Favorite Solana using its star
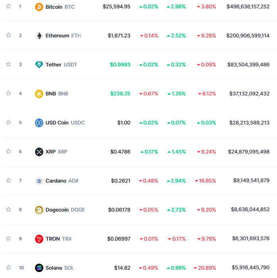 point(8,267)
